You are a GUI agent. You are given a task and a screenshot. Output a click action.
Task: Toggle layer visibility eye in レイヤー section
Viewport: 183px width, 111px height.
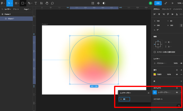pos(181,63)
